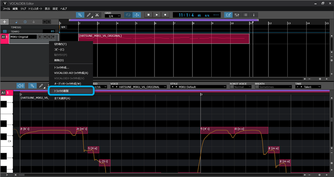Enable the ROBOT VOICE checkbox
The width and height of the screenshot is (334, 177).
(x=232, y=87)
